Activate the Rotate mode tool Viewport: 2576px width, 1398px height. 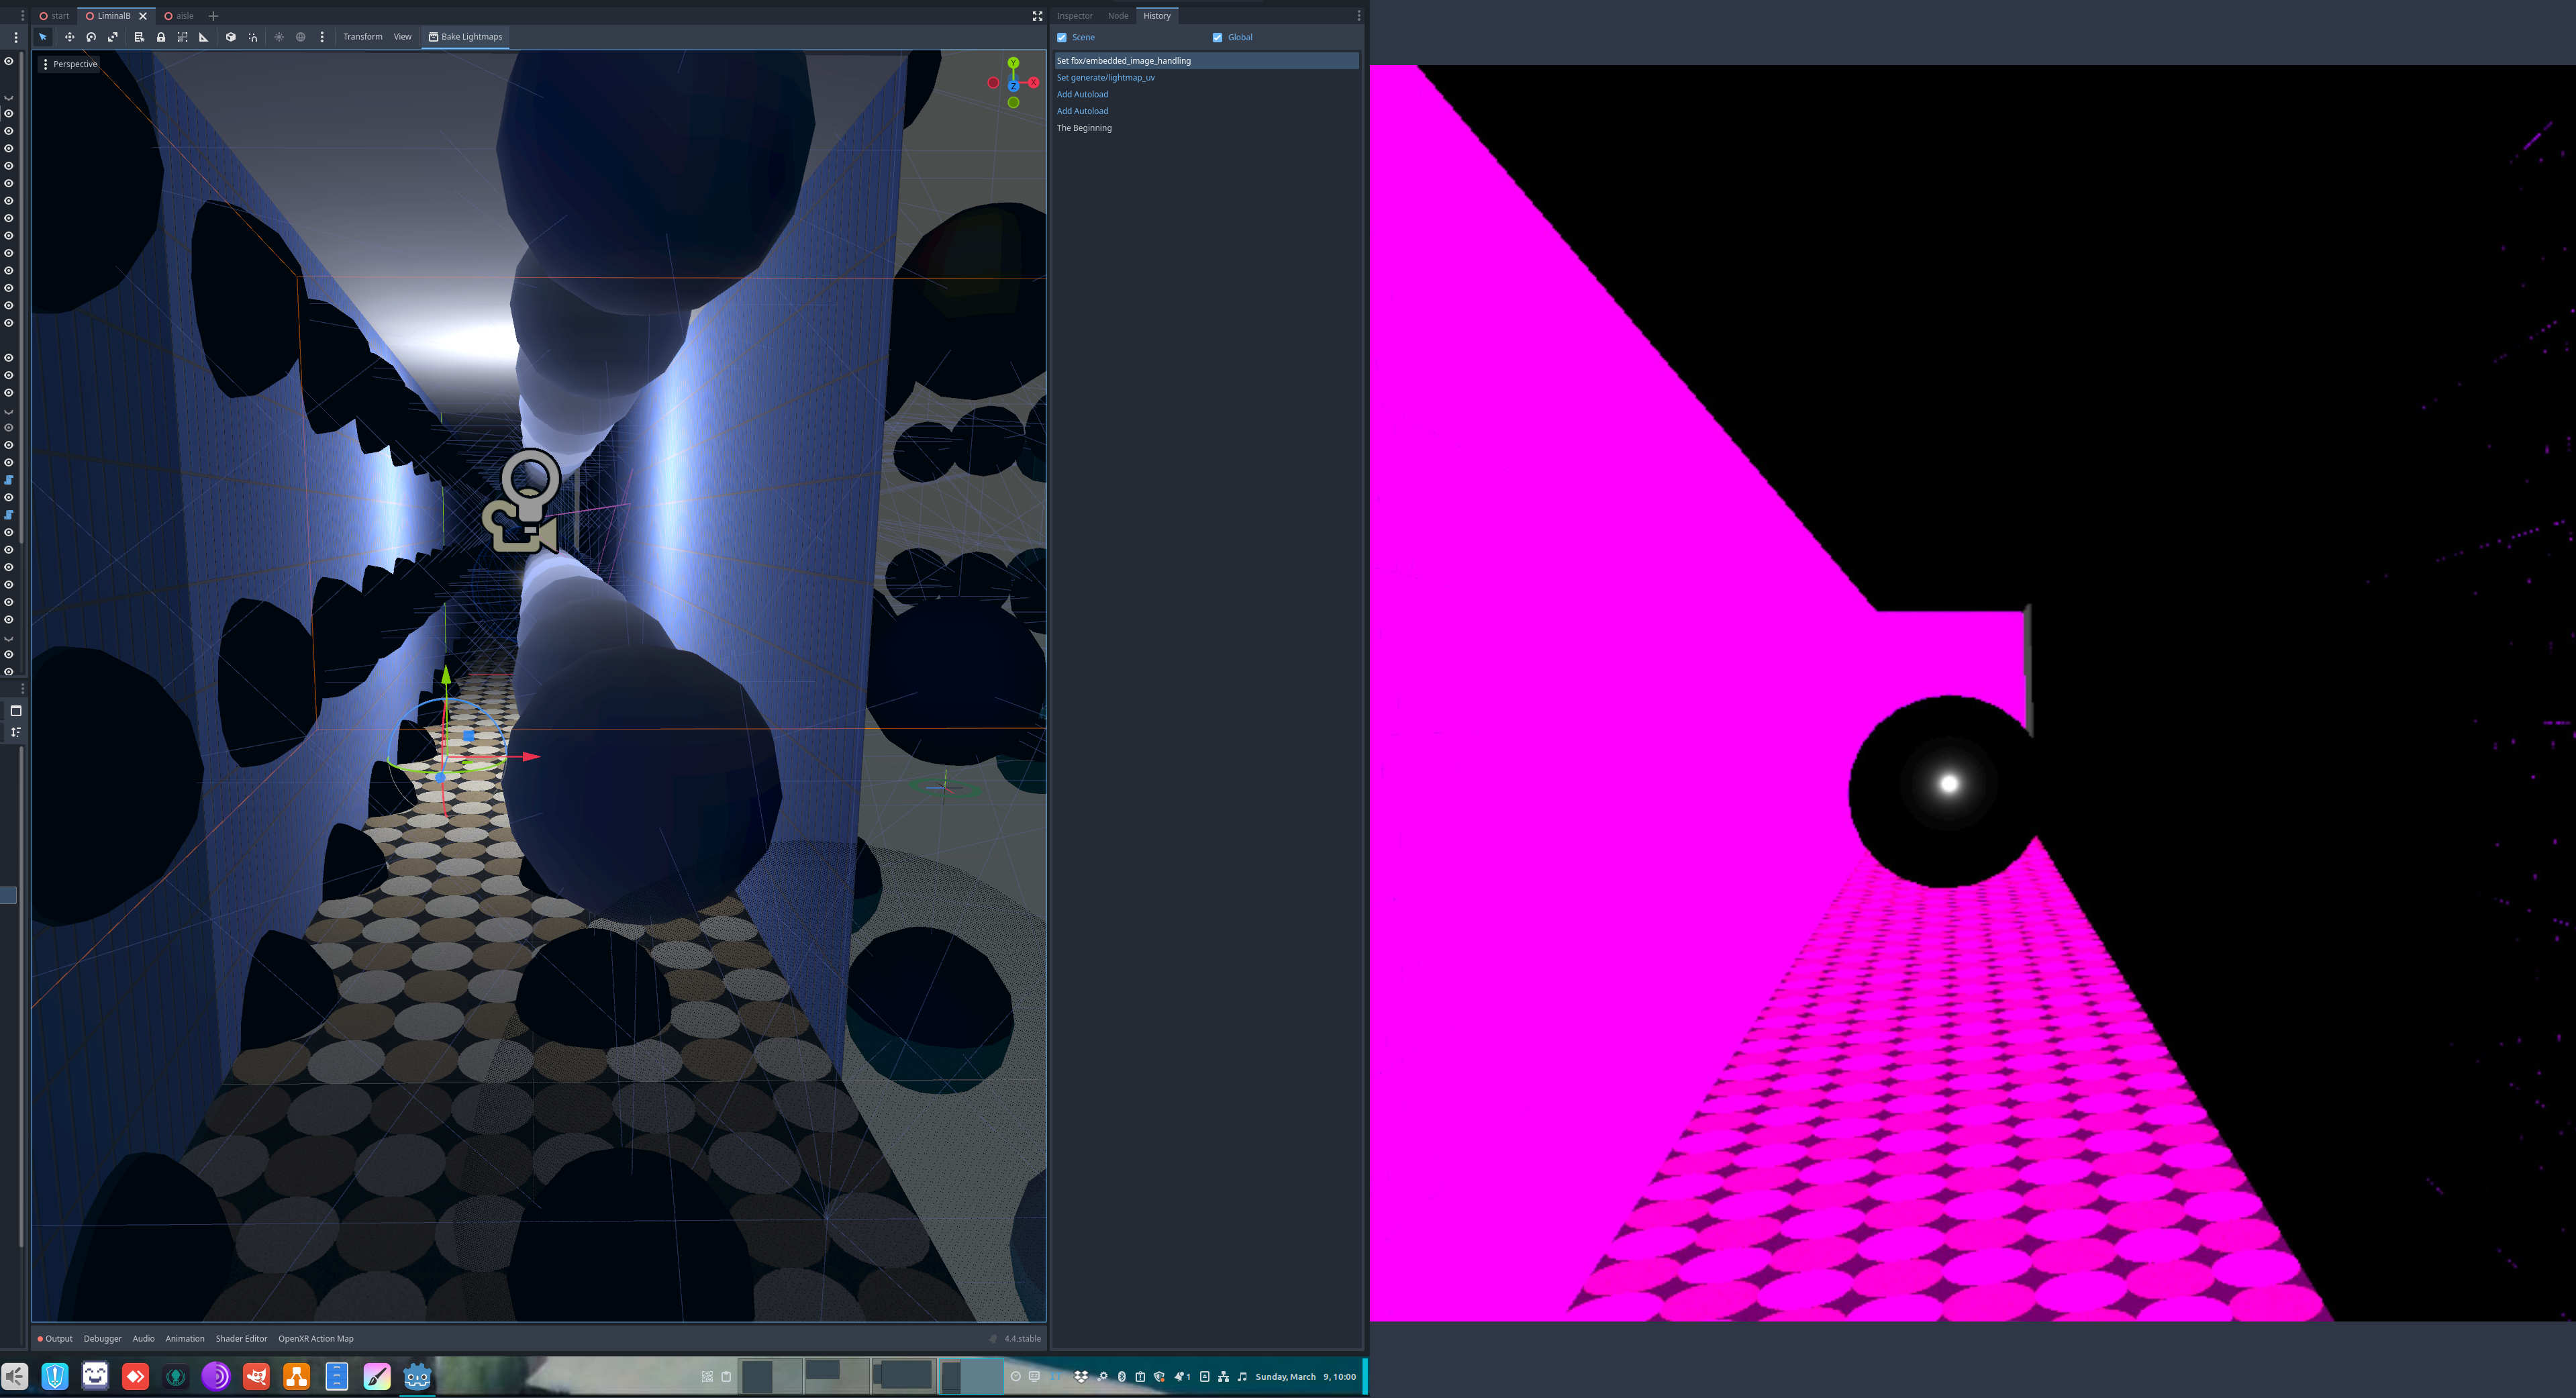click(x=91, y=37)
